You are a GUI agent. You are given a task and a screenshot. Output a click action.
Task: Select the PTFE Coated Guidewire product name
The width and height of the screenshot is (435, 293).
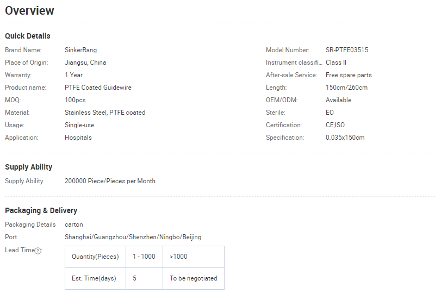click(x=98, y=88)
